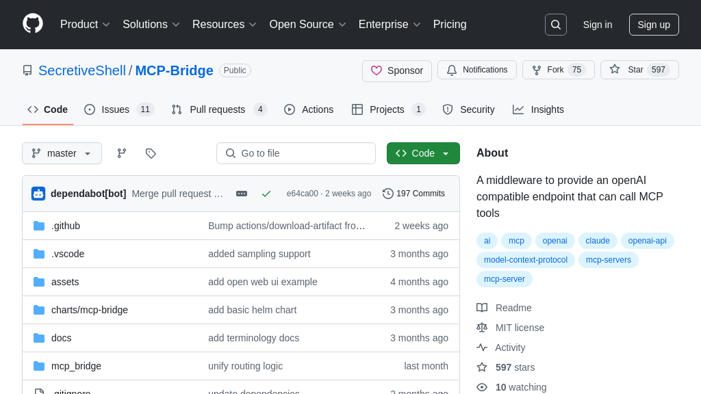View tags via the tag icon
The width and height of the screenshot is (701, 394).
(x=151, y=153)
